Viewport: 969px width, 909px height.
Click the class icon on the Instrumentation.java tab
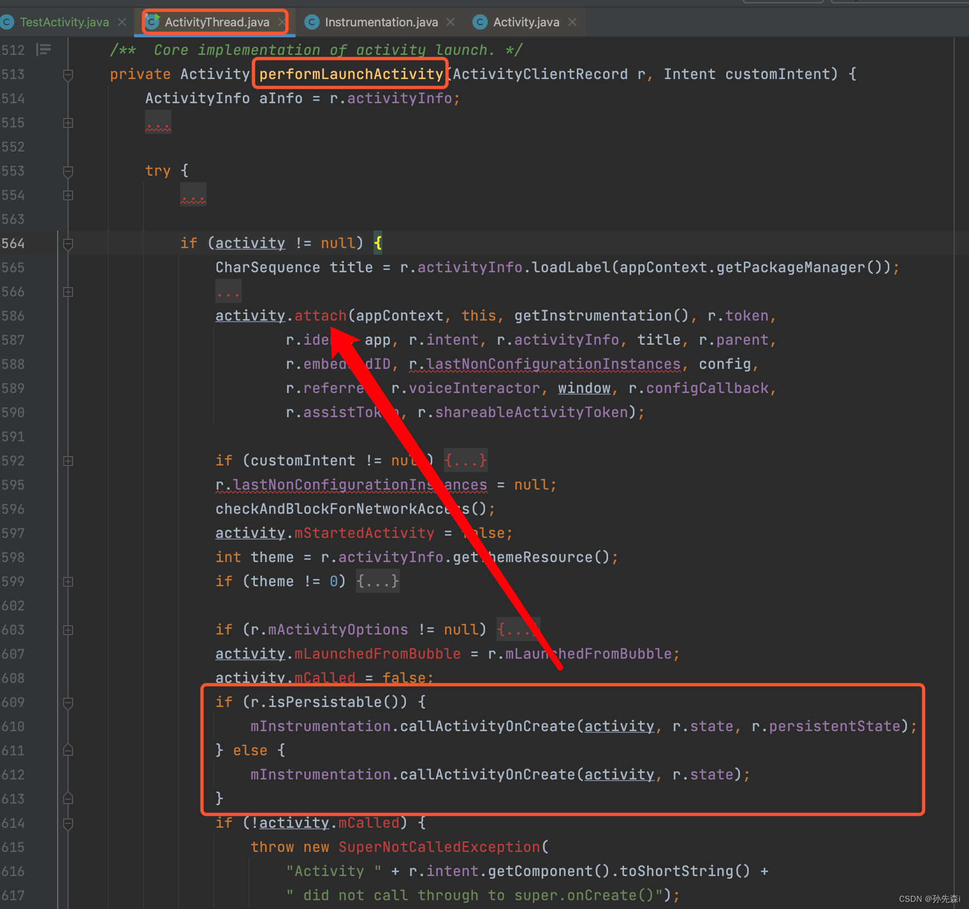(311, 22)
